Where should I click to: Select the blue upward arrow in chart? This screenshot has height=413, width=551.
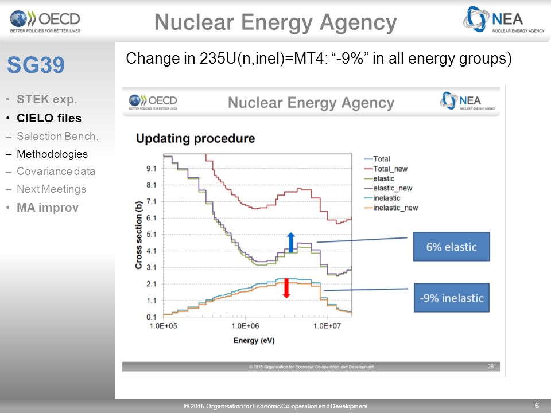[290, 242]
